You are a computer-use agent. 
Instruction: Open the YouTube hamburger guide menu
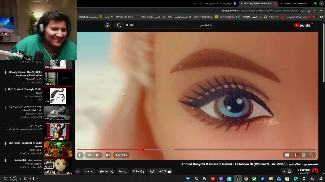coord(316,25)
